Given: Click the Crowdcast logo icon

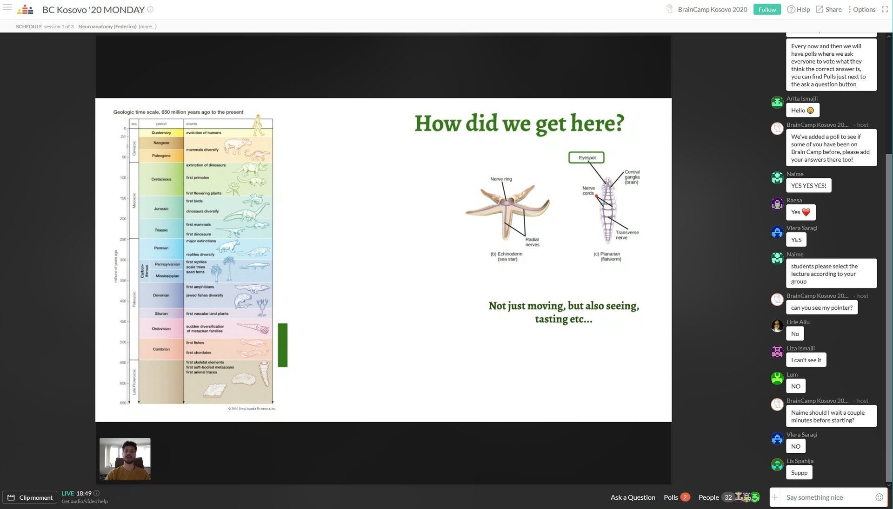Looking at the screenshot, I should coord(25,9).
